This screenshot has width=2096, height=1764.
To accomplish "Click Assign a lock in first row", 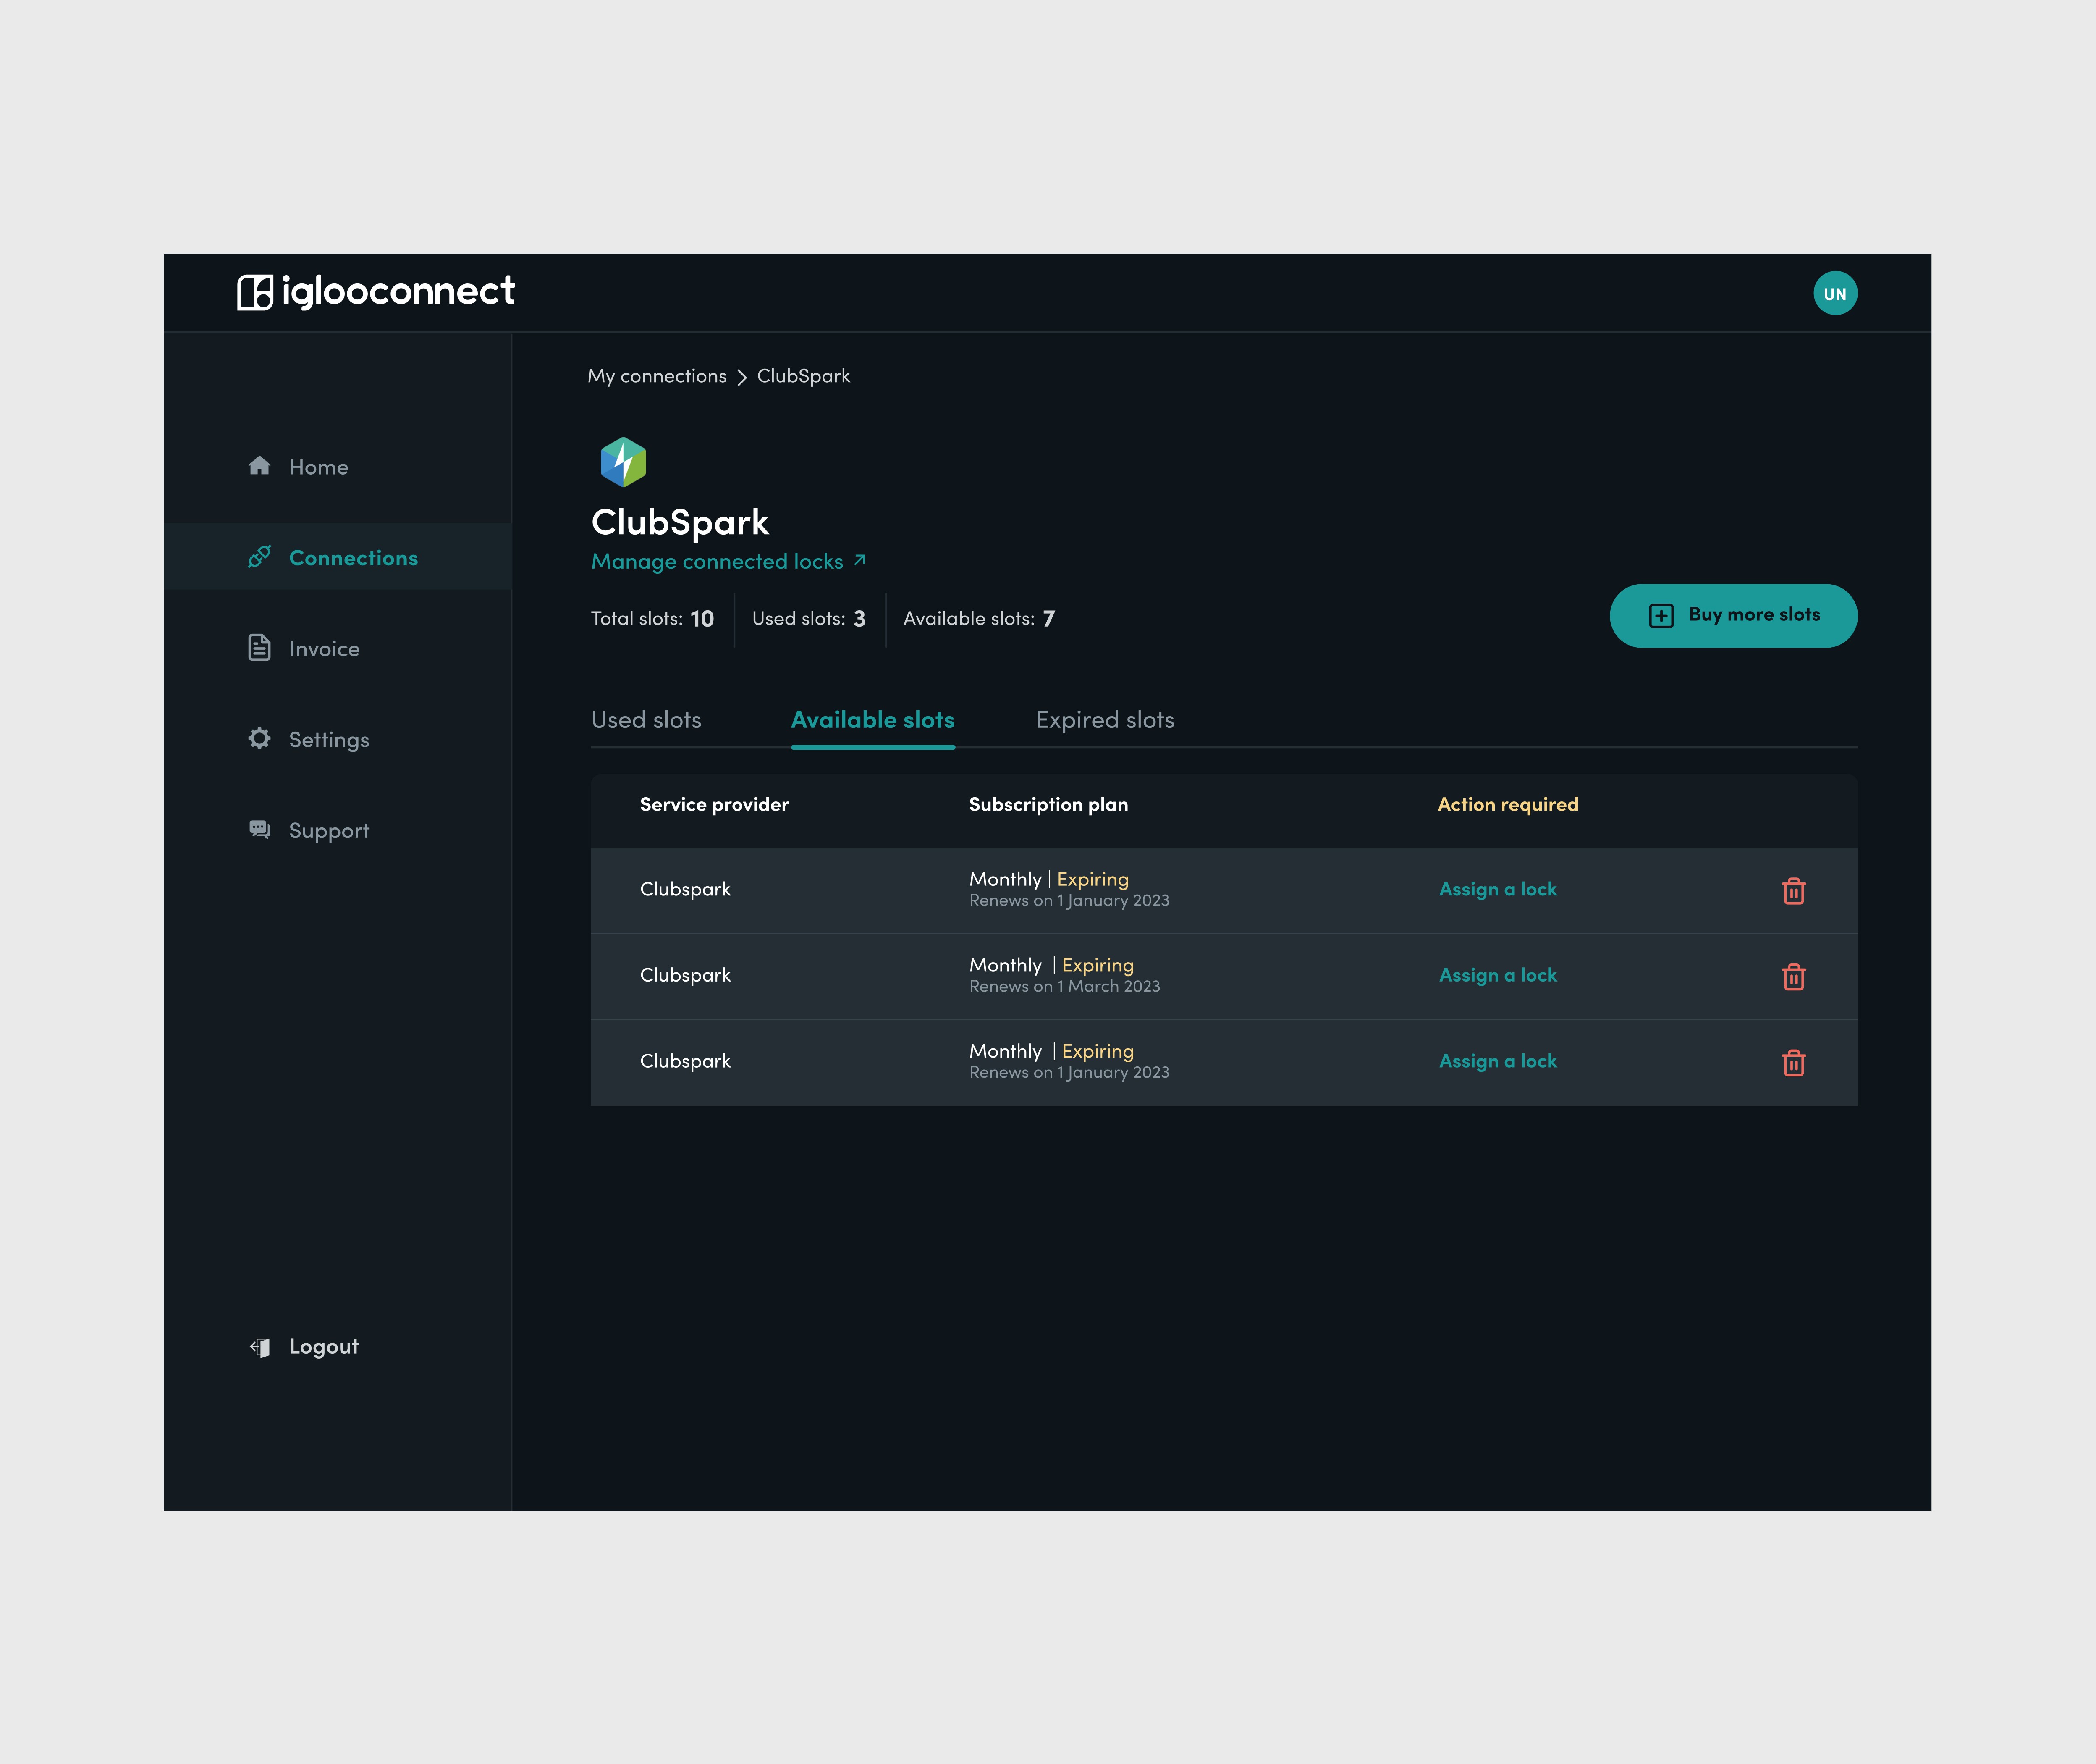I will pyautogui.click(x=1497, y=889).
